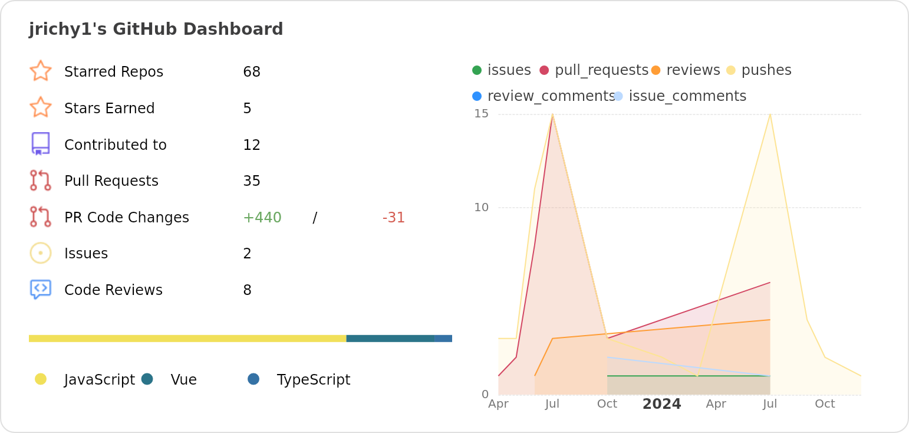
Task: Click the JavaScript language dot
Action: click(41, 379)
